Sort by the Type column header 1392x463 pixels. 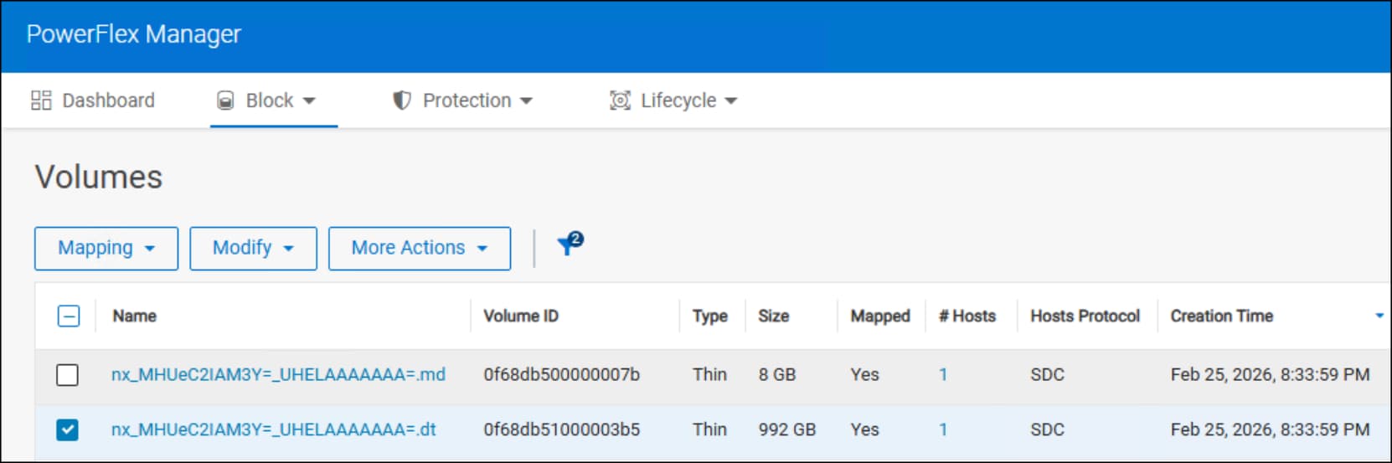(x=710, y=316)
